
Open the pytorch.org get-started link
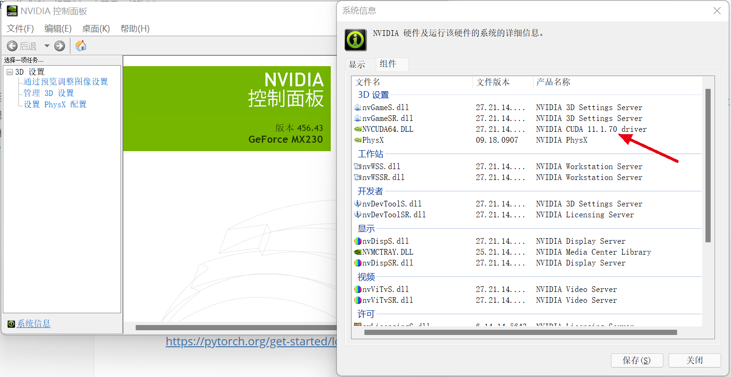point(251,342)
